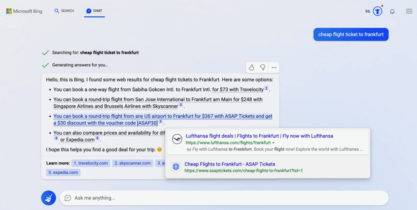Screen dimensions: 417x210
Task: Click the lufthansa.com/flights/frankfurt URL
Action: [228, 143]
